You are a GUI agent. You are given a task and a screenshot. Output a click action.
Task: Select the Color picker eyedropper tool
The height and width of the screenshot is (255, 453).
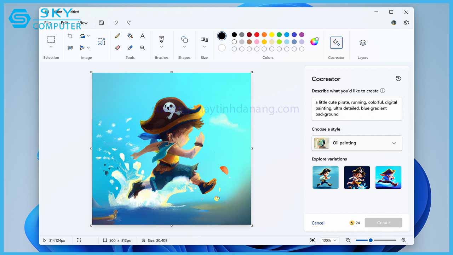click(x=131, y=48)
